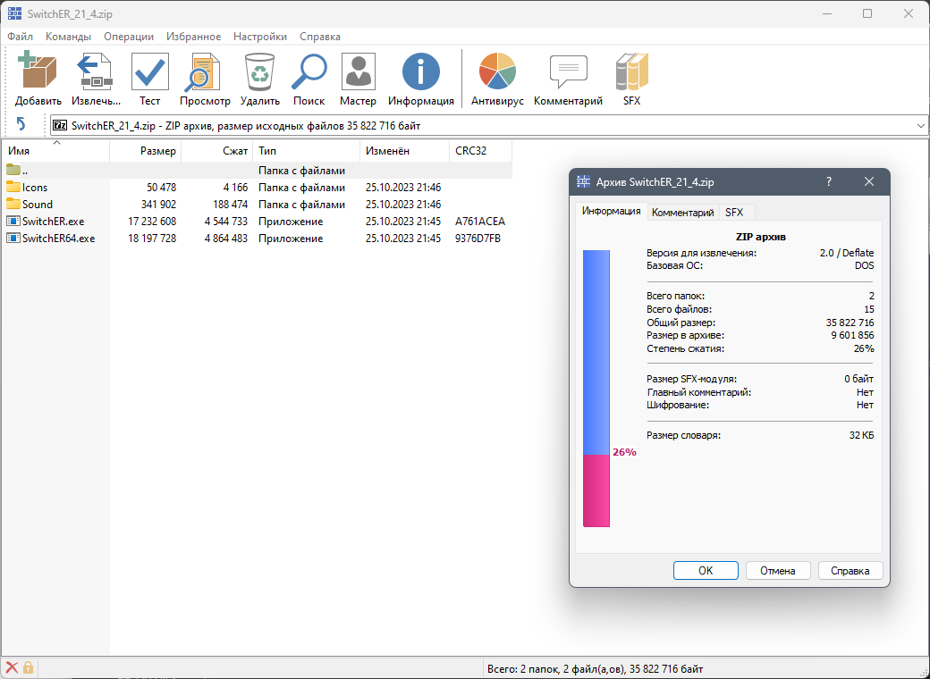Screen dimensions: 930x679
Task: Sort the list by Размер column header
Action: coord(145,151)
